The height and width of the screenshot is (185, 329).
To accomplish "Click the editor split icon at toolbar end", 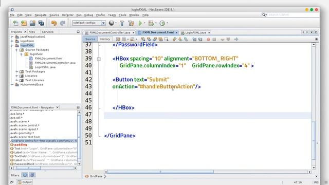I will tap(317, 39).
